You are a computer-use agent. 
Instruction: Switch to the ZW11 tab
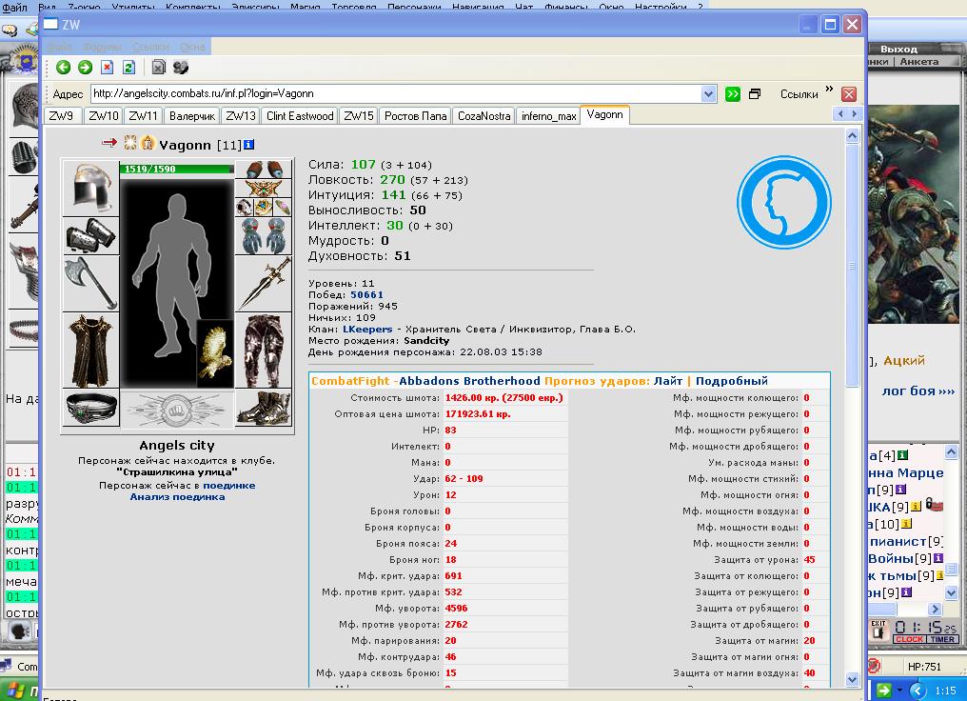click(x=144, y=116)
